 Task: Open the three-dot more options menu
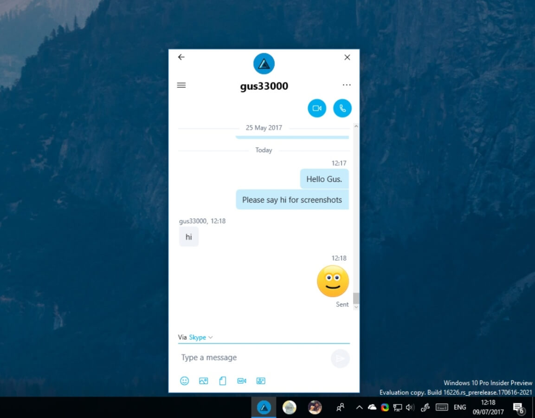click(347, 85)
